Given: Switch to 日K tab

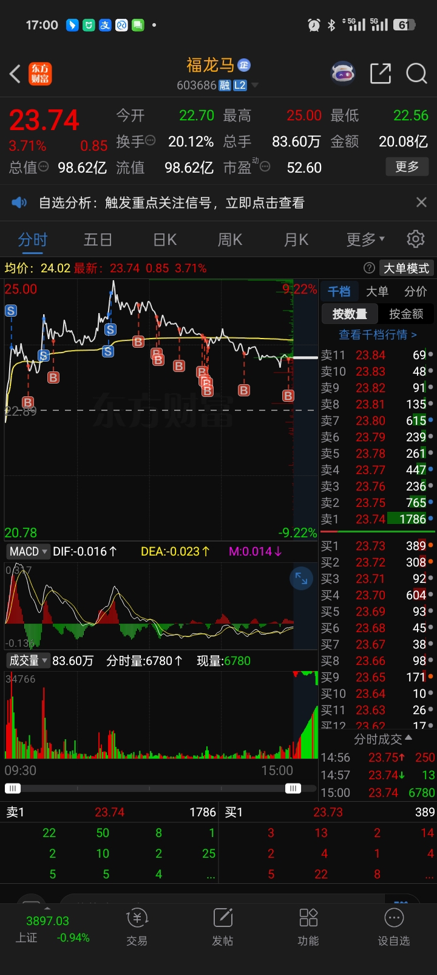Looking at the screenshot, I should click(x=164, y=239).
